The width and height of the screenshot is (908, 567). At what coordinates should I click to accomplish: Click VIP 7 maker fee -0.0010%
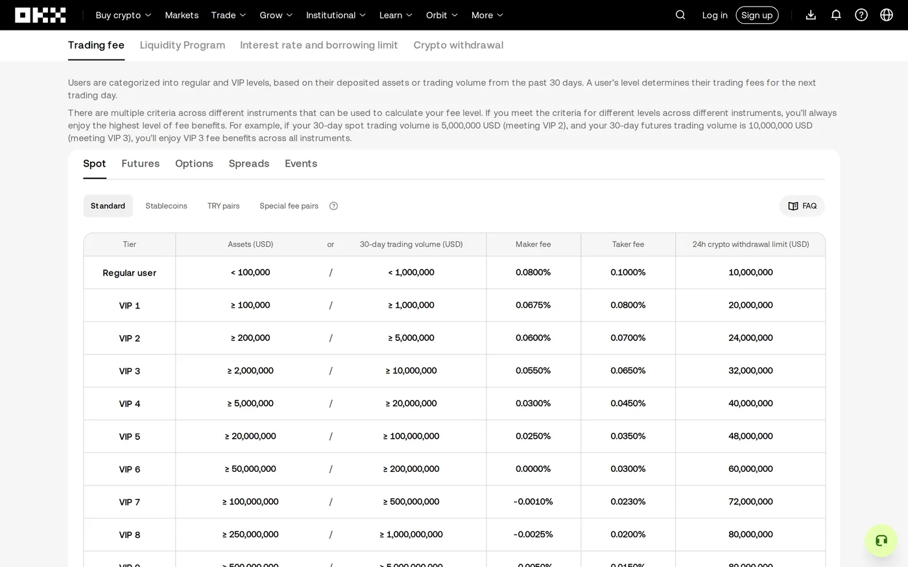point(533,502)
